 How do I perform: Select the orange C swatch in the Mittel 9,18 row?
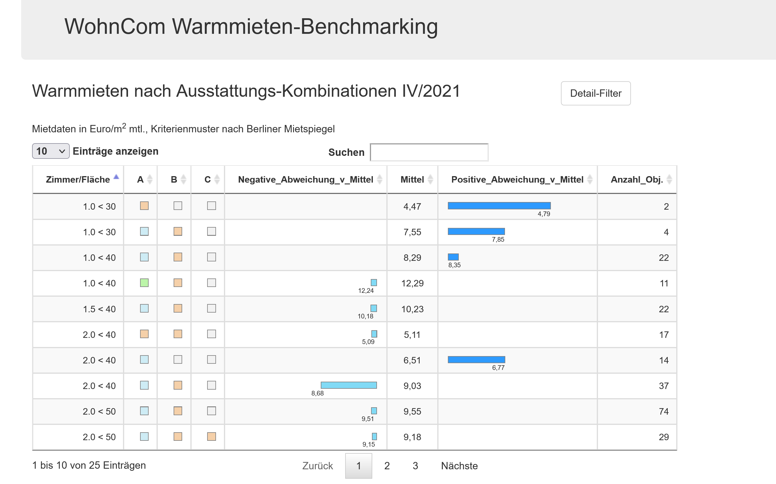(x=212, y=436)
